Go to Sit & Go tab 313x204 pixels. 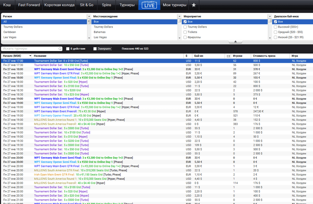coord(86,5)
